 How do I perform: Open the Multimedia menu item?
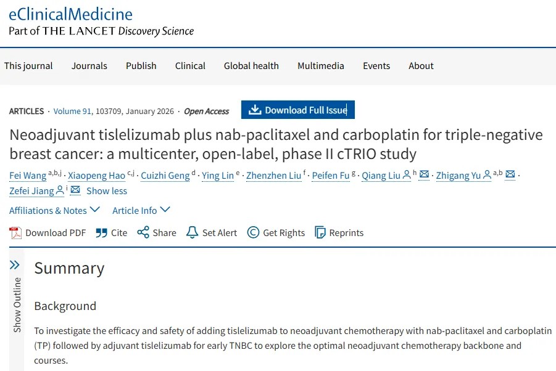coord(320,66)
